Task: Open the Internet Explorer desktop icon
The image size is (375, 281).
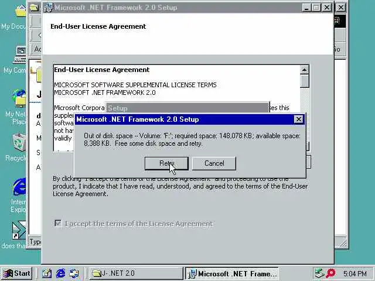Action: pos(18,195)
